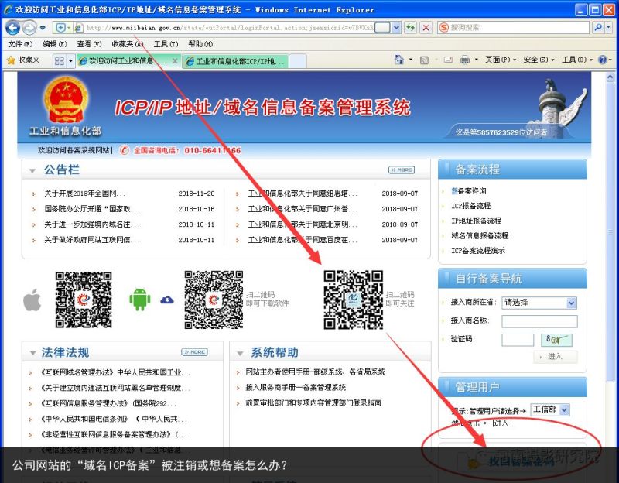Screen dimensions: 619x483
Task: Expand the address bar history dropdown
Action: click(x=397, y=27)
